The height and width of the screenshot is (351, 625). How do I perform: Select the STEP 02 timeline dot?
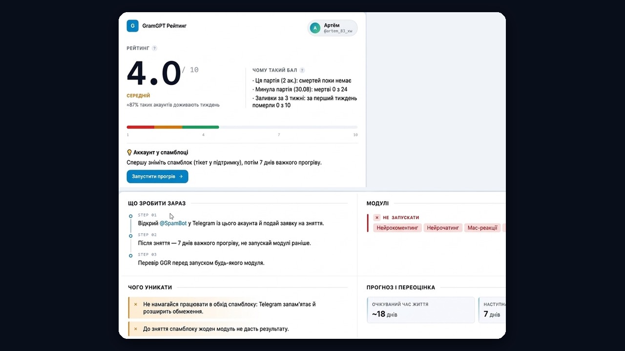click(x=130, y=236)
